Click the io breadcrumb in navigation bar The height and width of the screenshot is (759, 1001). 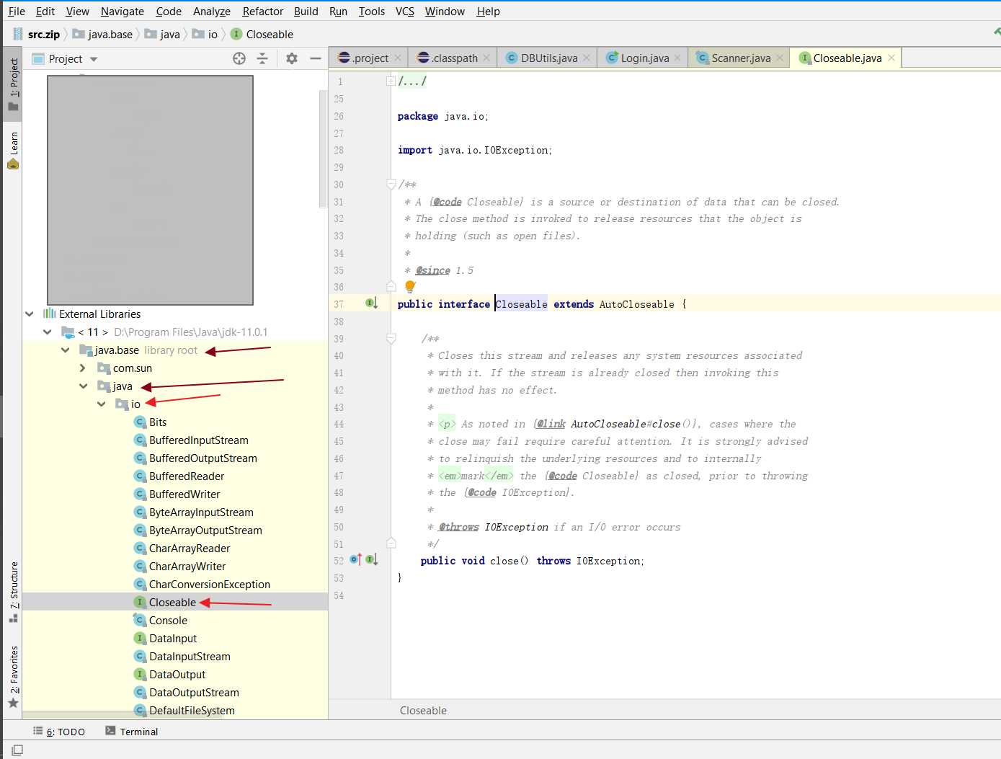pyautogui.click(x=205, y=34)
